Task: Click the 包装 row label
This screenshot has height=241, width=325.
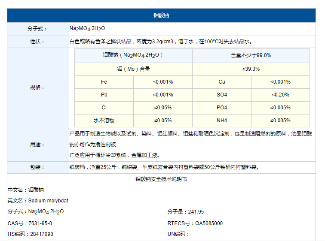Action: pyautogui.click(x=37, y=167)
